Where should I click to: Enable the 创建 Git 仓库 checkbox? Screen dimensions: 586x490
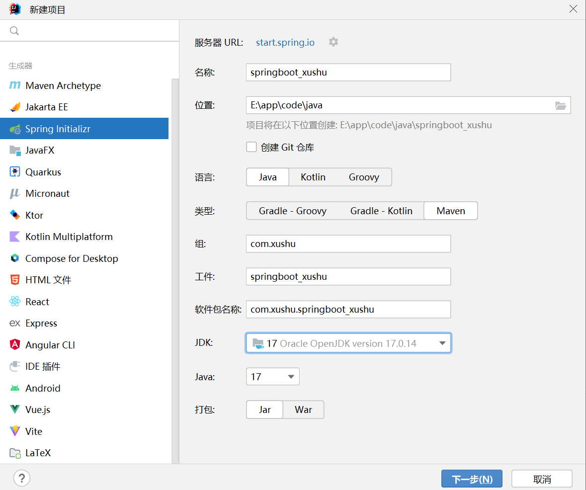[x=251, y=147]
